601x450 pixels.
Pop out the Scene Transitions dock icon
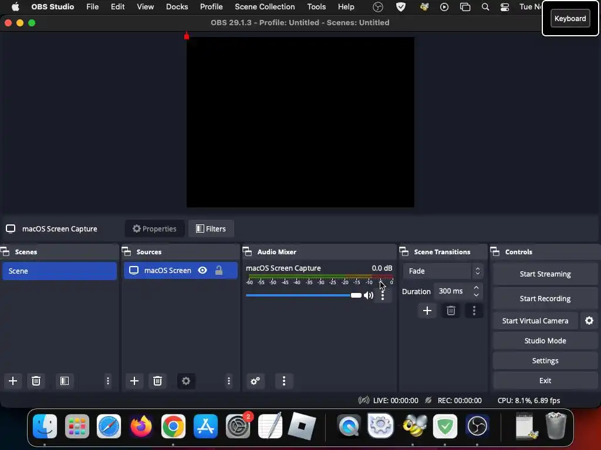coord(404,252)
